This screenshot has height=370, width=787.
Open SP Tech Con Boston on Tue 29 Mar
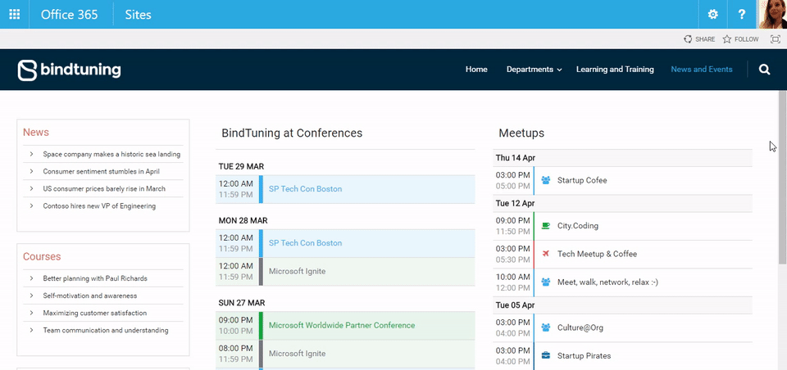[305, 189]
